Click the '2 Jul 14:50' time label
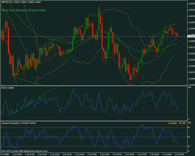The image size is (195, 156). click(x=92, y=154)
